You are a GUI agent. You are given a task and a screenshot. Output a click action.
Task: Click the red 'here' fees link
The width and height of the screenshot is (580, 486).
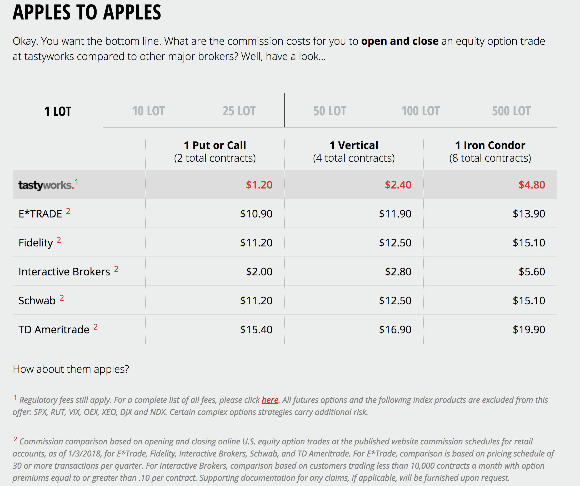(270, 400)
